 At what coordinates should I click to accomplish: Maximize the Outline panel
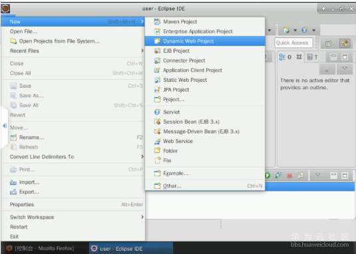345,57
